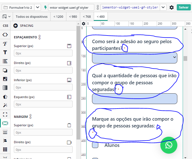
Task: Click the link icon next to Espaçamento
Action: tap(40, 37)
